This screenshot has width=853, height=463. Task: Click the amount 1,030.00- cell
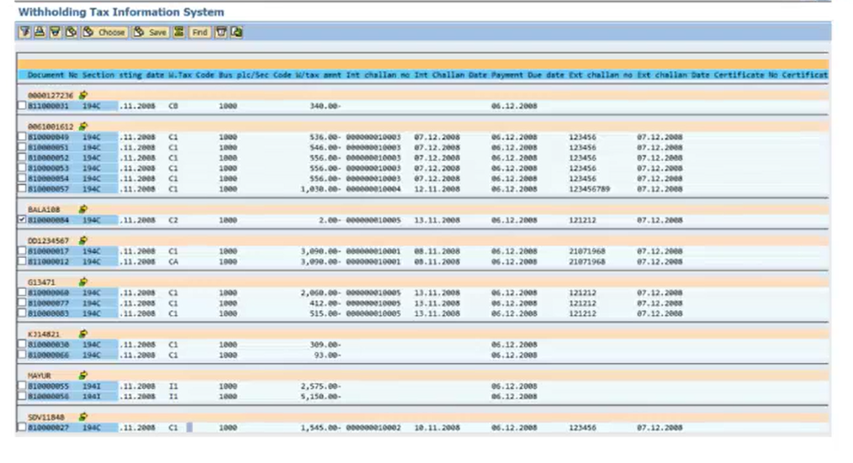coord(321,189)
